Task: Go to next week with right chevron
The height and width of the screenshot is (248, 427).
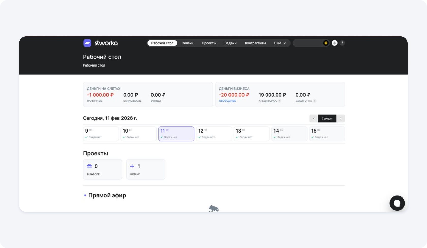Action: point(341,119)
